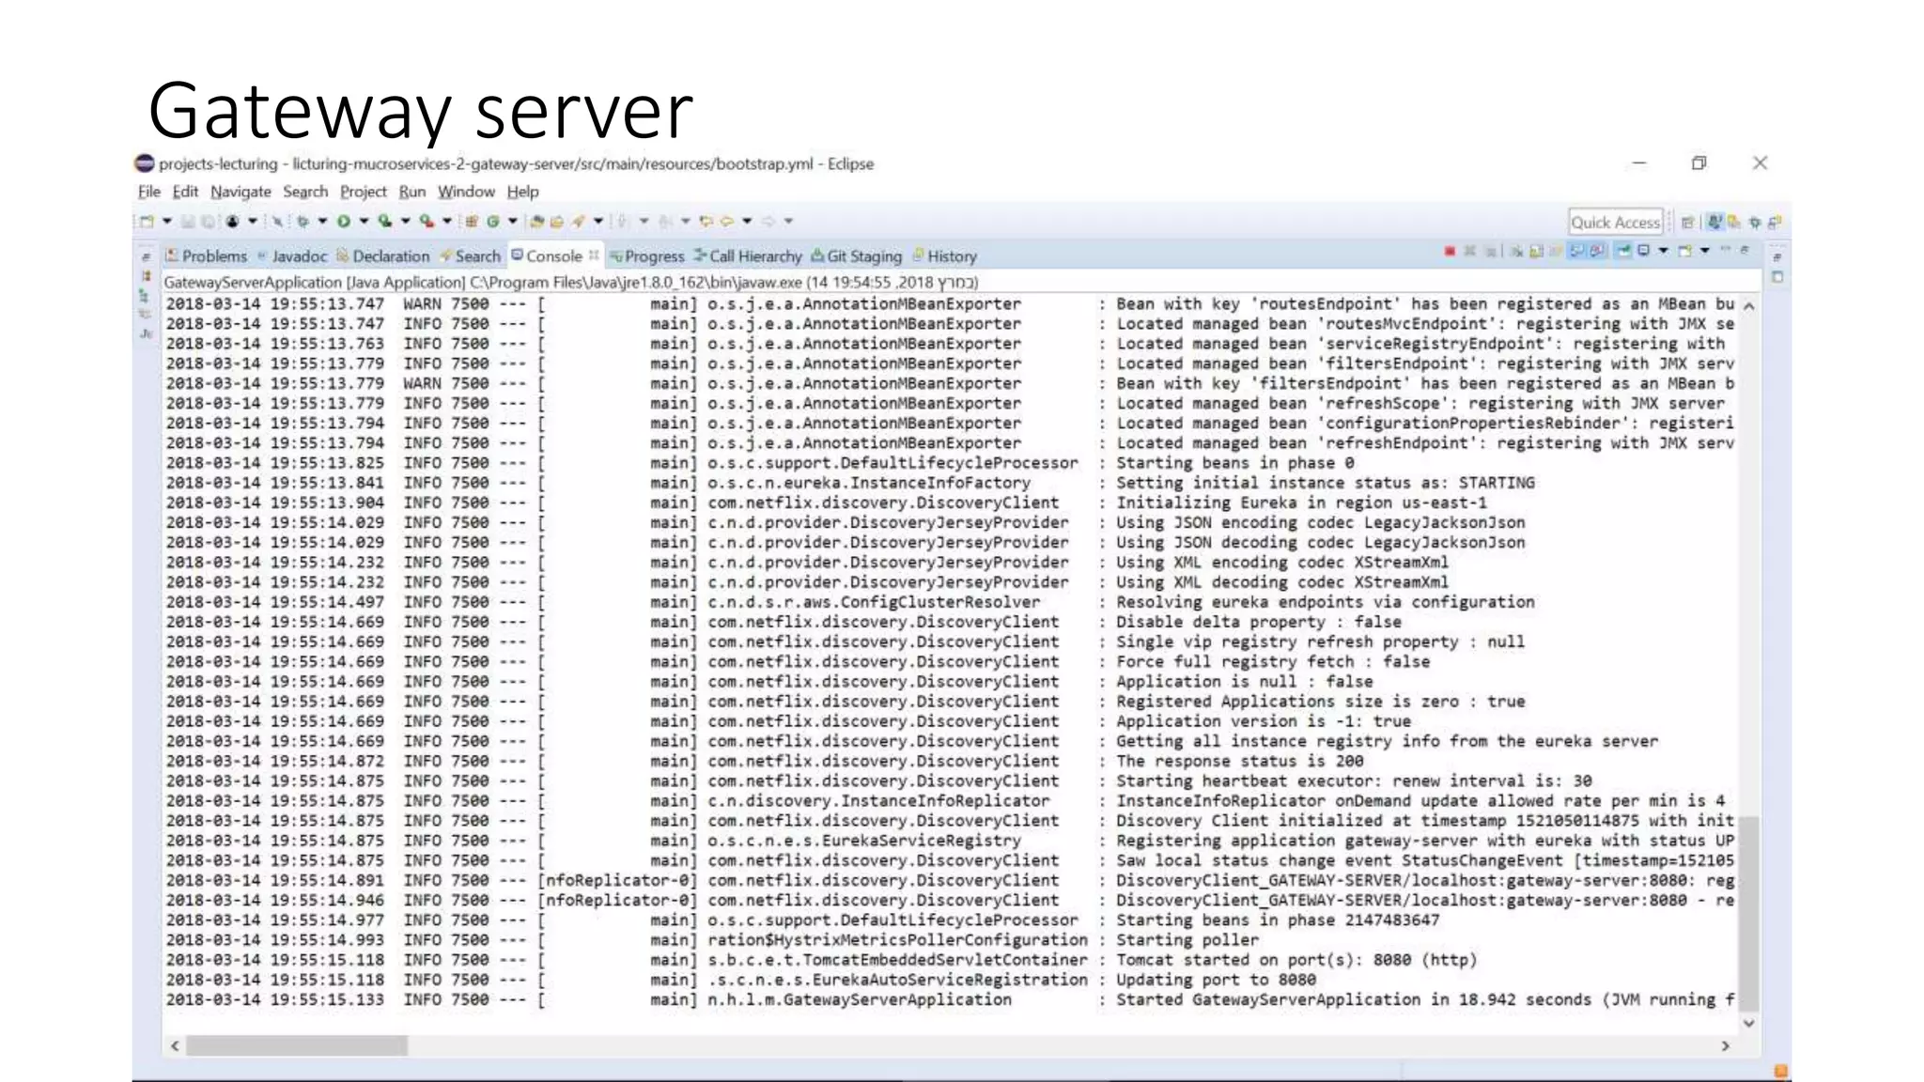
Task: Click the Open Console icon
Action: point(1684,251)
